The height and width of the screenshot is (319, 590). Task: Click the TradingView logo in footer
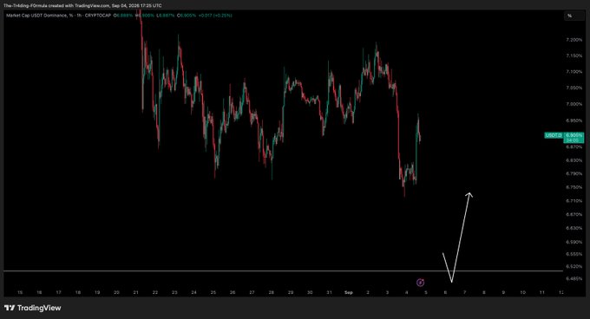click(33, 308)
